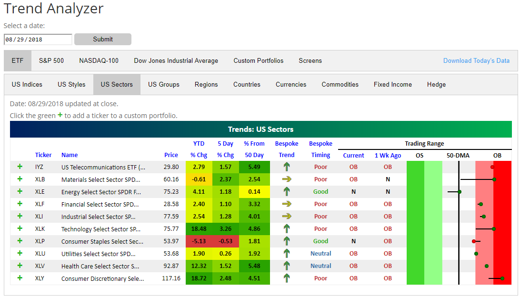Click the XLV Bespoke Trend up arrow
The width and height of the screenshot is (520, 297).
point(286,266)
